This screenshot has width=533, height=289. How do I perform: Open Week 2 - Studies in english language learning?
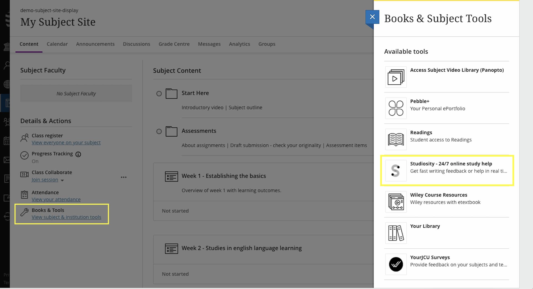point(242,248)
